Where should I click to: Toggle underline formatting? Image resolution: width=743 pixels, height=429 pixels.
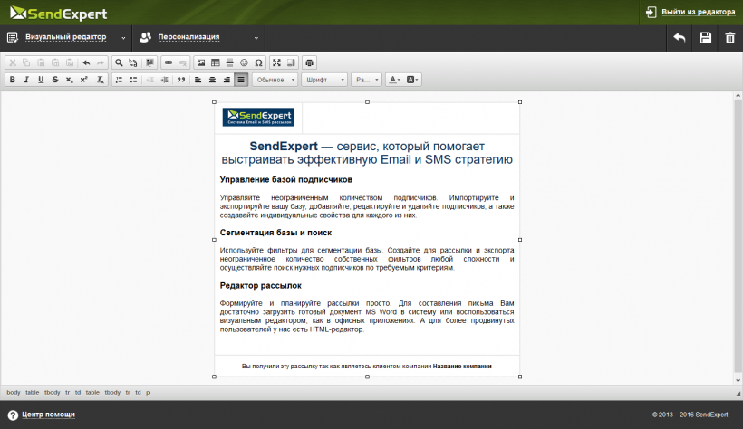[41, 80]
